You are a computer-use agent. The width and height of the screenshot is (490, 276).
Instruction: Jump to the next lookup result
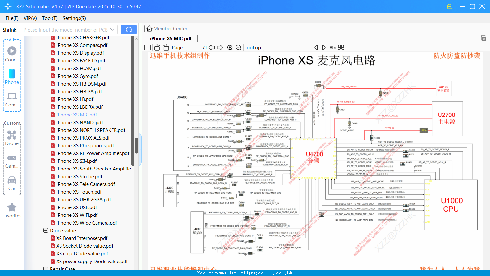tap(324, 47)
